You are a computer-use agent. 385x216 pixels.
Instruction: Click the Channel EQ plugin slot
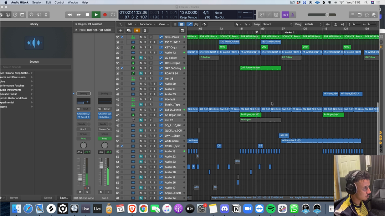coord(83,114)
